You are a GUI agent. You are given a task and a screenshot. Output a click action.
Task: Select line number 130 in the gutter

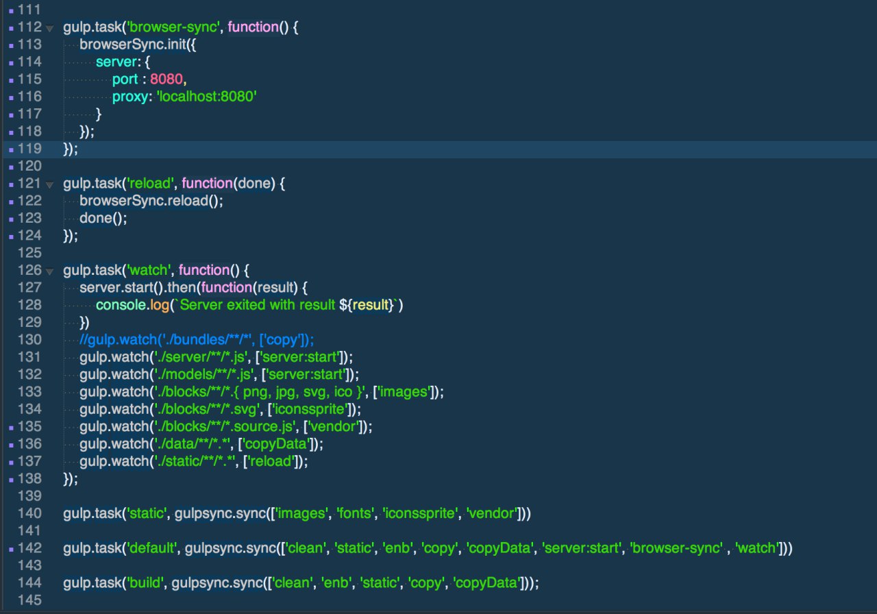(x=30, y=339)
